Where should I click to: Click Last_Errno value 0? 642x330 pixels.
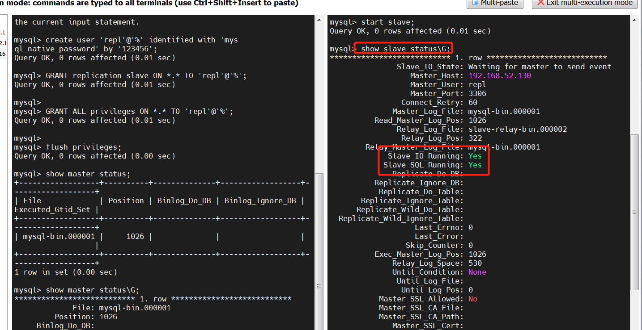471,227
